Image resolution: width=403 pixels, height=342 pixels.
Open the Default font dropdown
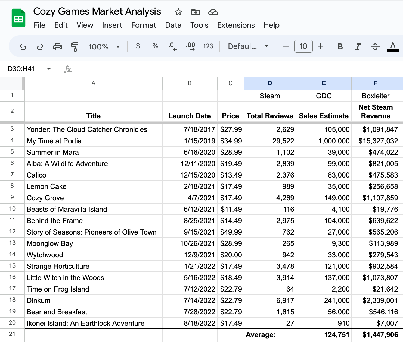click(x=247, y=46)
